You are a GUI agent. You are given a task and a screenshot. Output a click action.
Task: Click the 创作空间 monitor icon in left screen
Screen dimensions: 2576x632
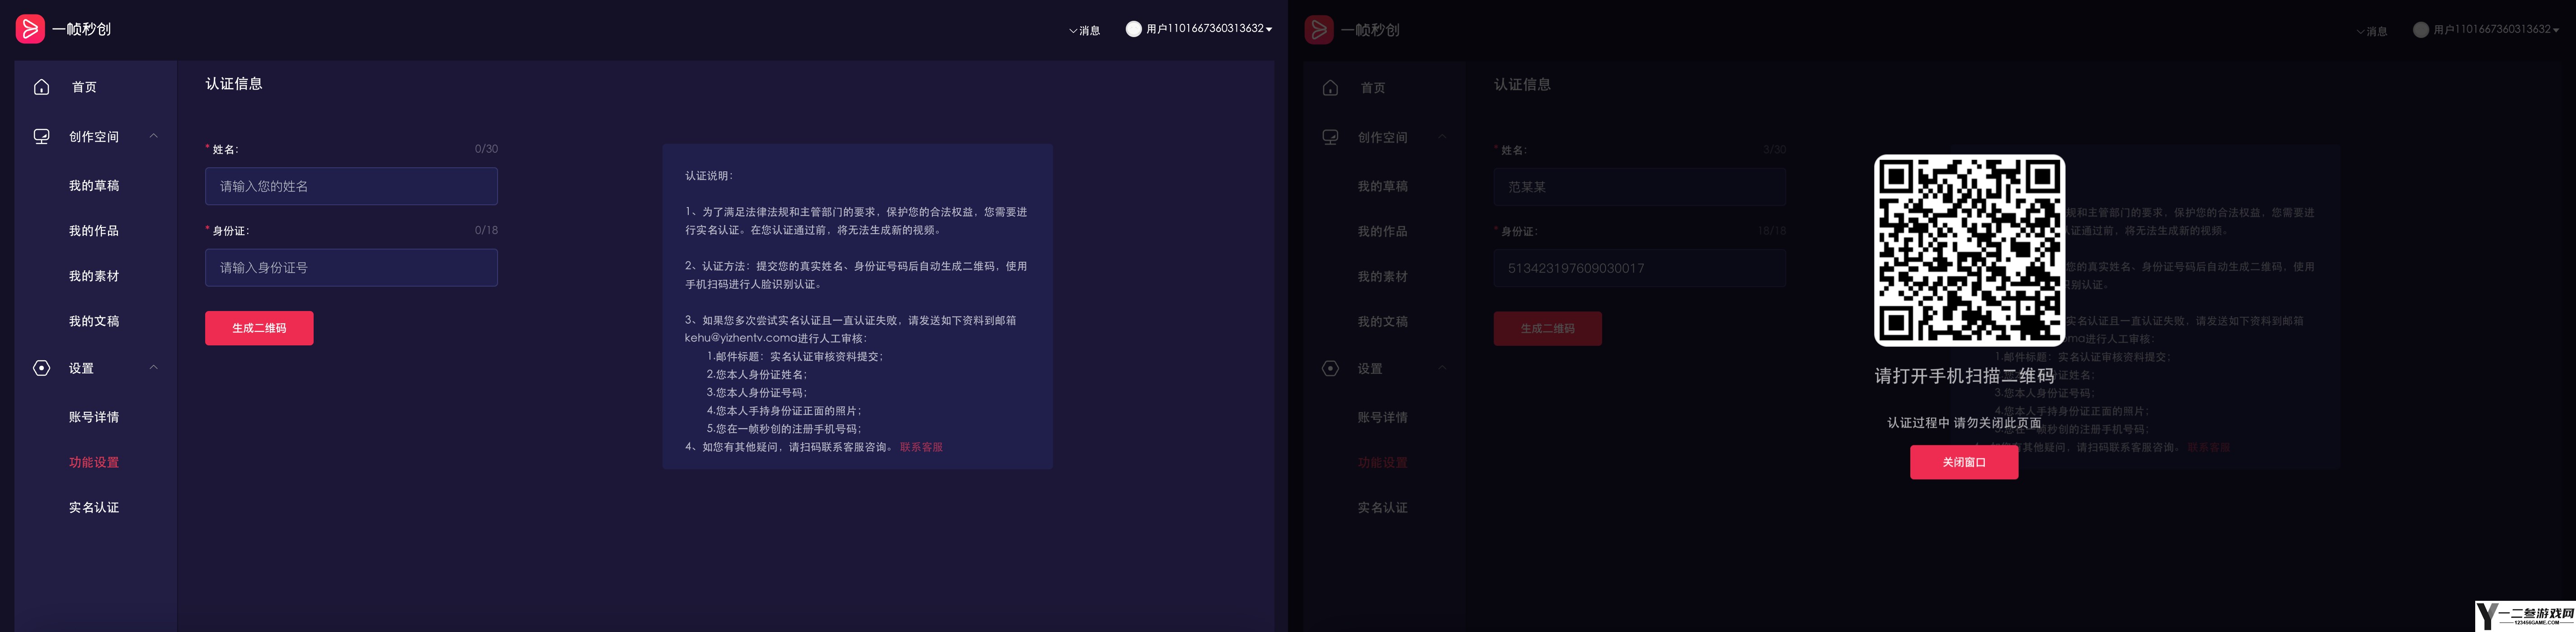[41, 136]
